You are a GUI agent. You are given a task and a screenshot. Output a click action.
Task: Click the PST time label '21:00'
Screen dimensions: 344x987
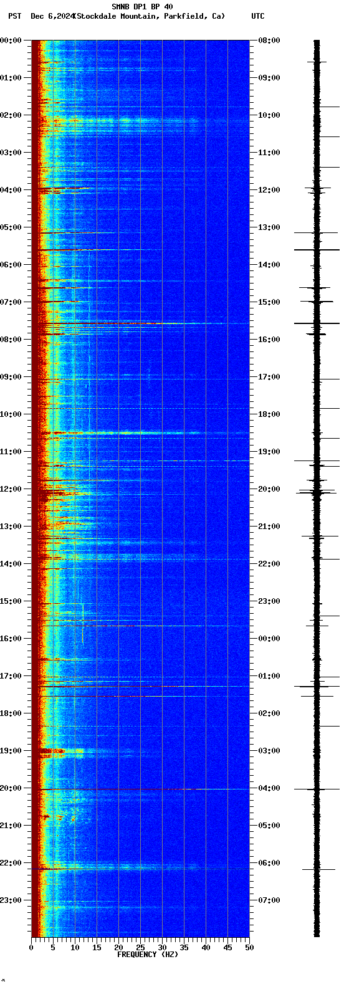point(11,826)
